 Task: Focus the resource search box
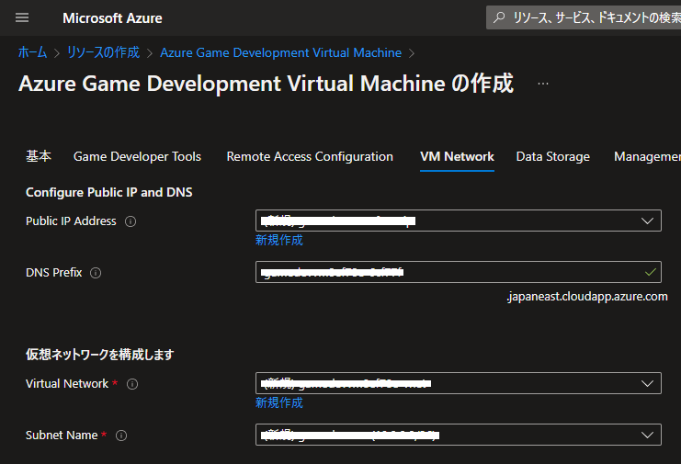tap(584, 17)
